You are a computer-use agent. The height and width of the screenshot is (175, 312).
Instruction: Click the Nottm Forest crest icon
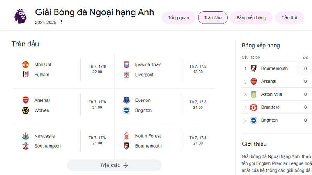(126, 136)
